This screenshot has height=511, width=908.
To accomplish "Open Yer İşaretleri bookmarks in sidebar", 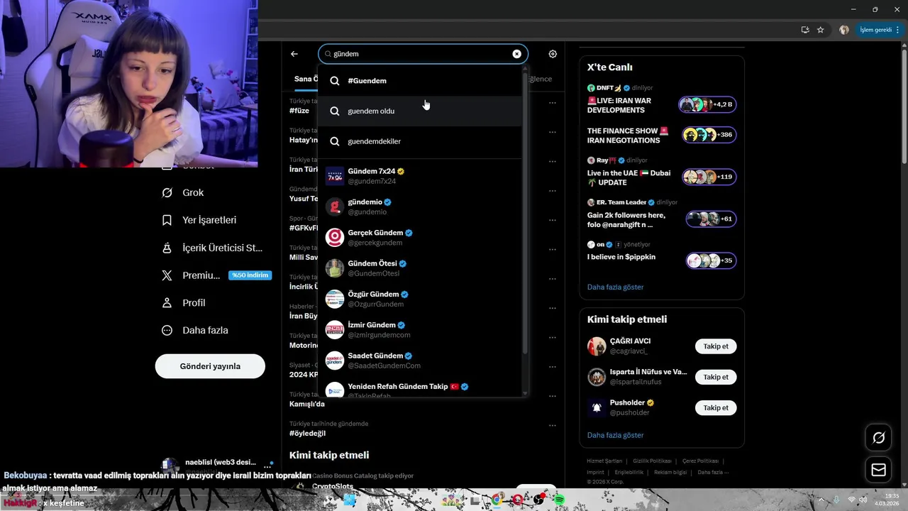I will pos(199,220).
